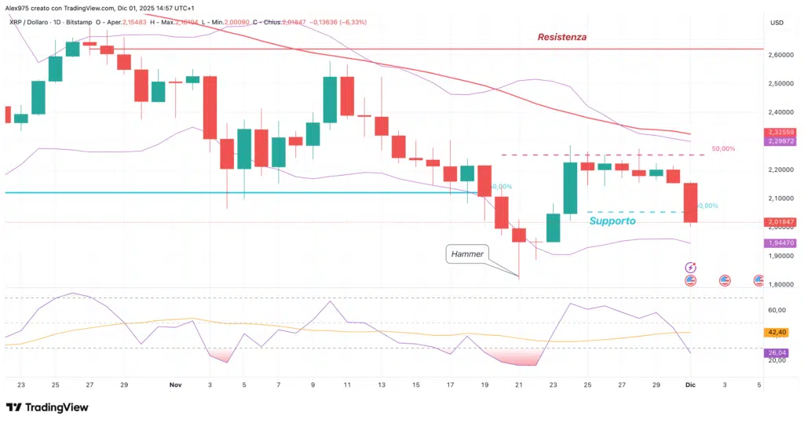Select the Resistenza label text

561,37
